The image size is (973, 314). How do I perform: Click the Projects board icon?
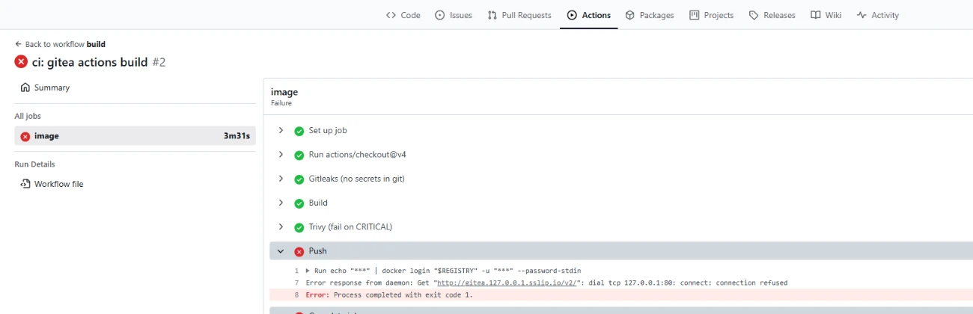click(x=695, y=15)
